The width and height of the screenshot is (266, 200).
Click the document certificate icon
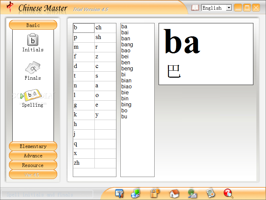[210, 194]
